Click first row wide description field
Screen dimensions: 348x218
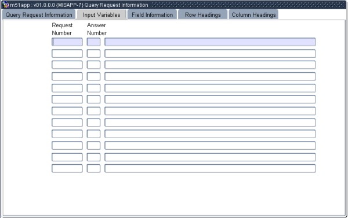210,42
